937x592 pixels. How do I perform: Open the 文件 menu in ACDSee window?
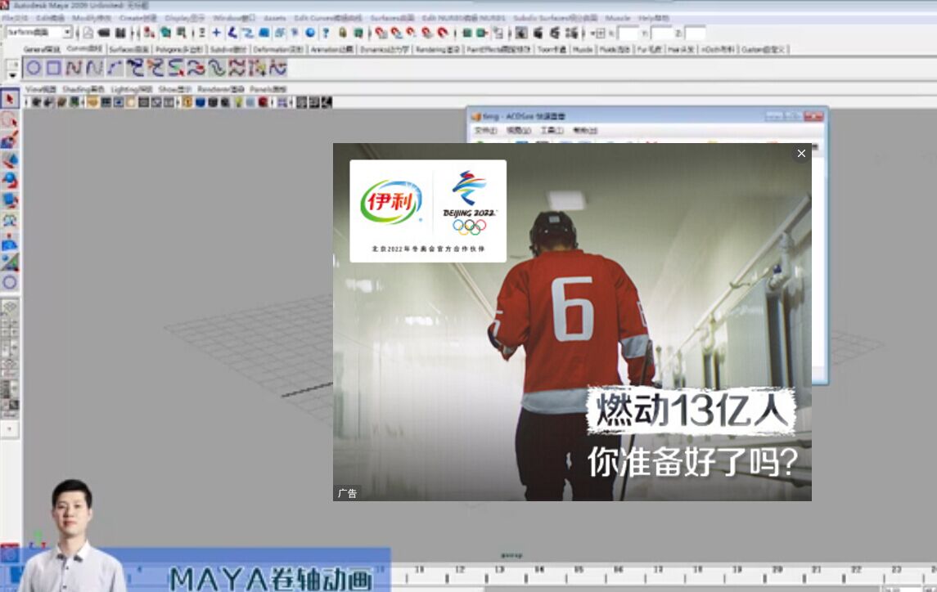tap(485, 130)
